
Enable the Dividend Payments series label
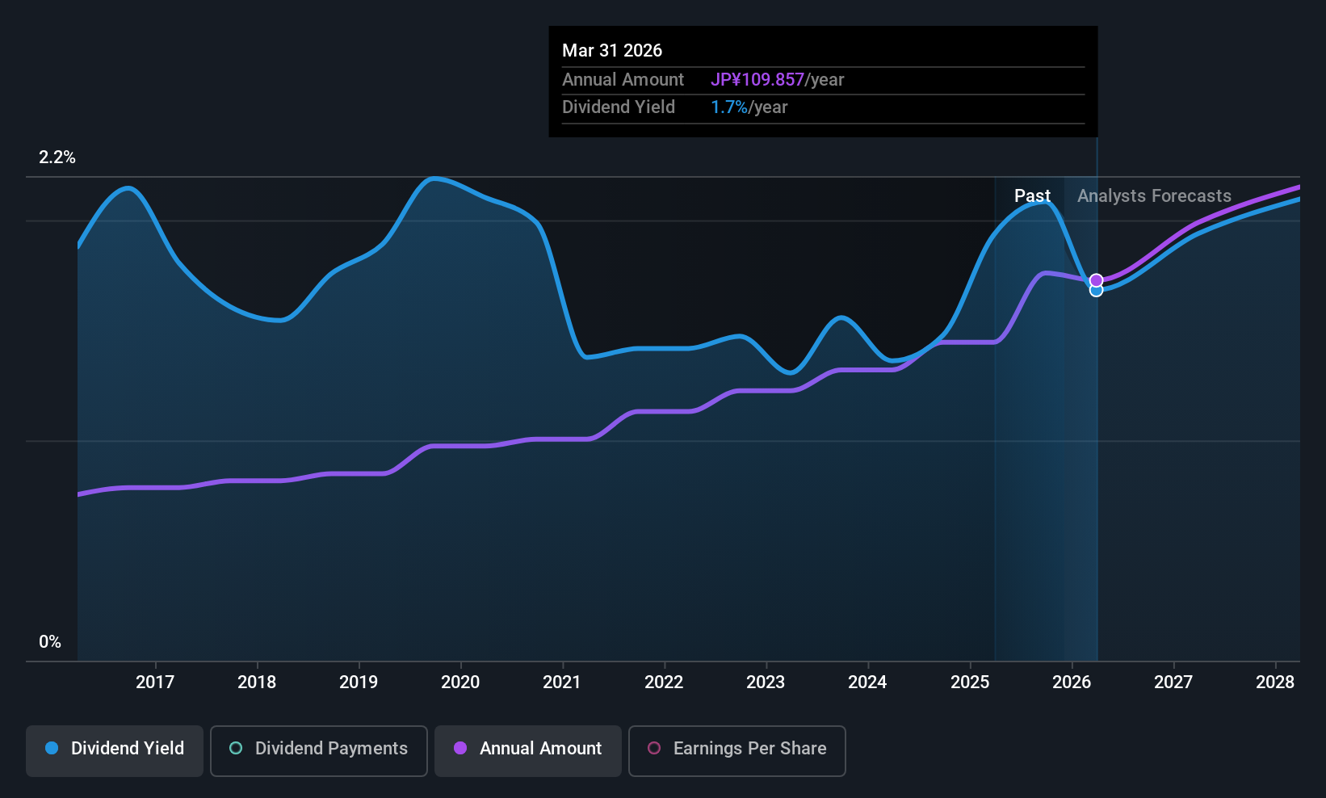[331, 749]
